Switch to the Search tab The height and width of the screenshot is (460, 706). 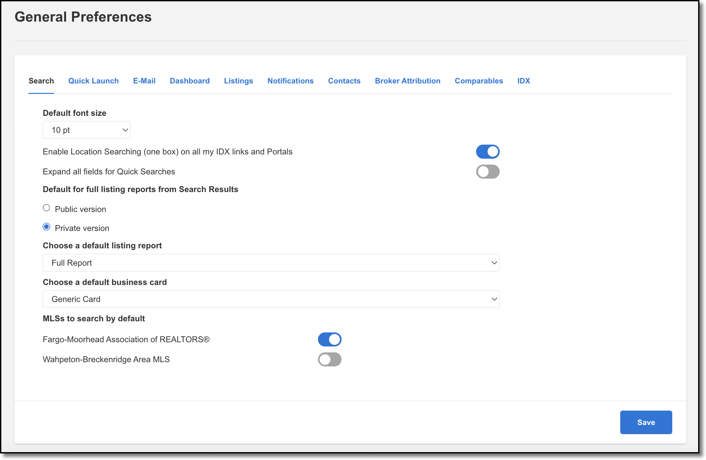[41, 81]
